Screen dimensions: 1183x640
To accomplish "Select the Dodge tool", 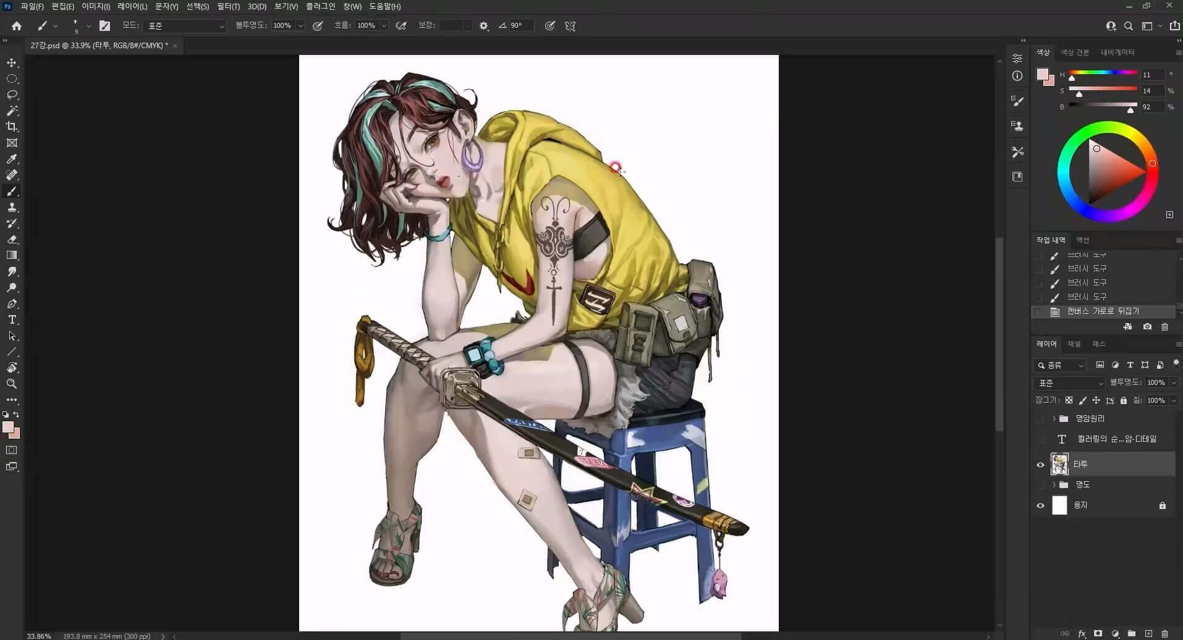I will click(12, 287).
